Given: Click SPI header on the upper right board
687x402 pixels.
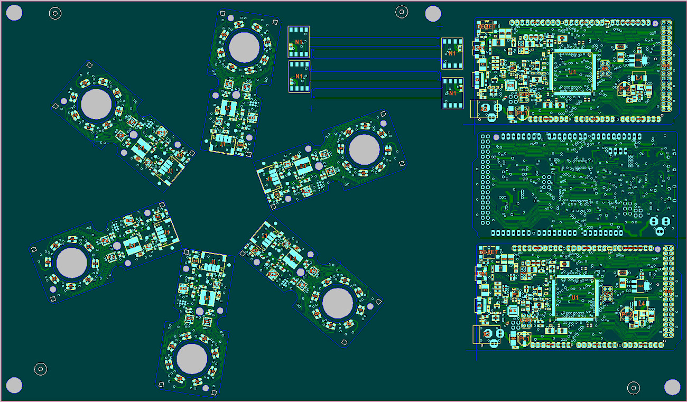Looking at the screenshot, I should [605, 68].
